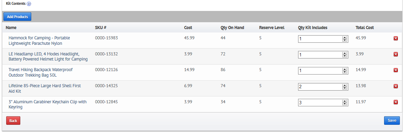404x133 pixels.
Task: Click the Add Products button
Action: pyautogui.click(x=17, y=17)
